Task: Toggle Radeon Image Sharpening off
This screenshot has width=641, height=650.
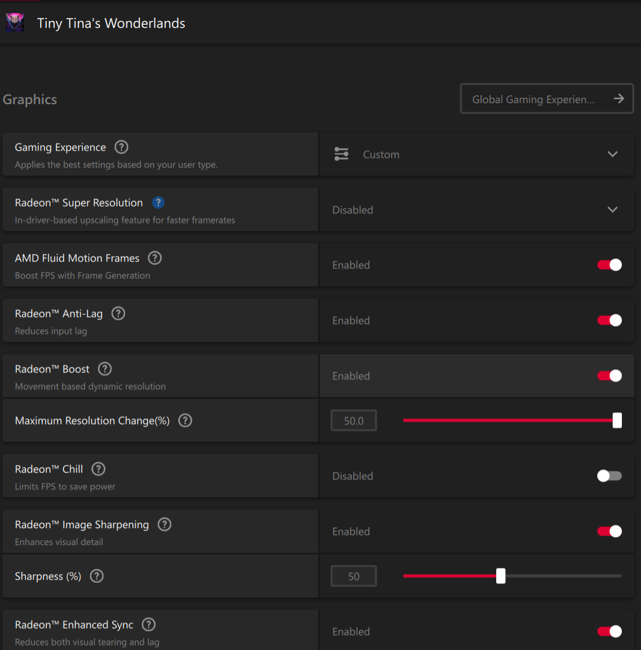Action: pyautogui.click(x=609, y=531)
